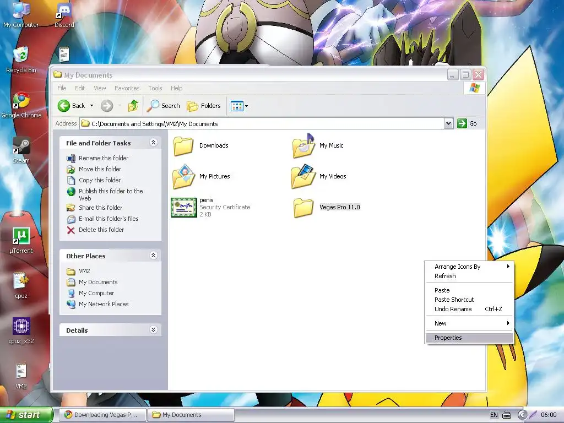564x423 pixels.
Task: Click E-mail this folder's files link
Action: (x=109, y=219)
